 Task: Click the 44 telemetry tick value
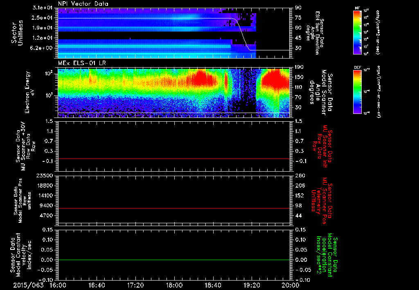[x=298, y=215]
